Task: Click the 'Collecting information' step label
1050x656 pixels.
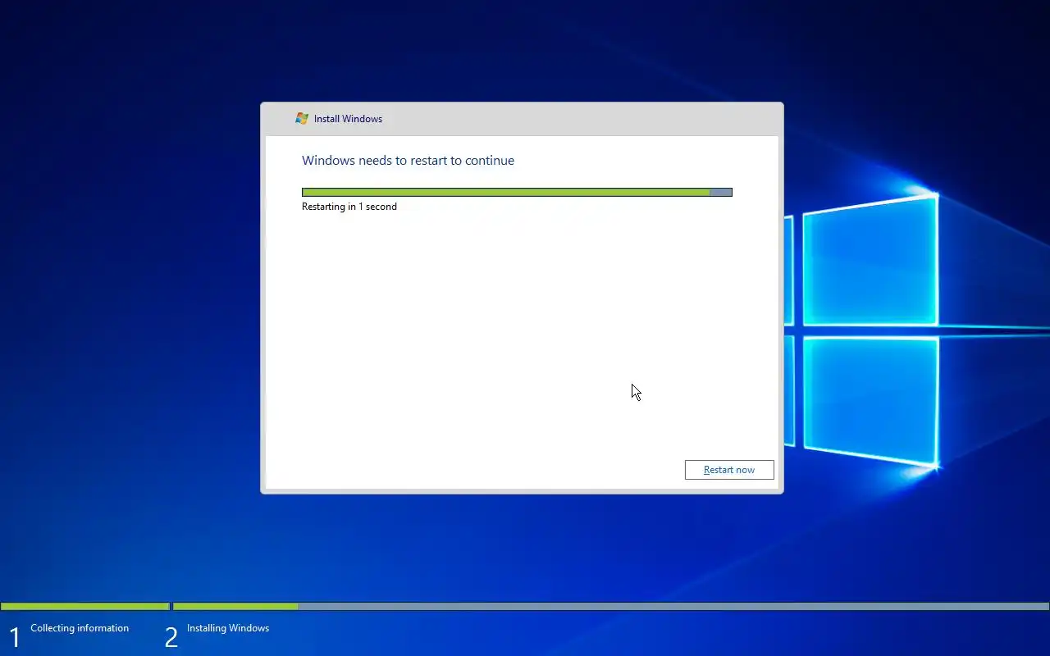Action: [x=80, y=628]
